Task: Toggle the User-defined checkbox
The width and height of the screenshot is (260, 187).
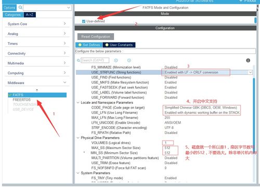Action: pos(84,21)
